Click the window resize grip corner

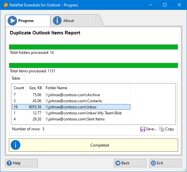click(185, 170)
